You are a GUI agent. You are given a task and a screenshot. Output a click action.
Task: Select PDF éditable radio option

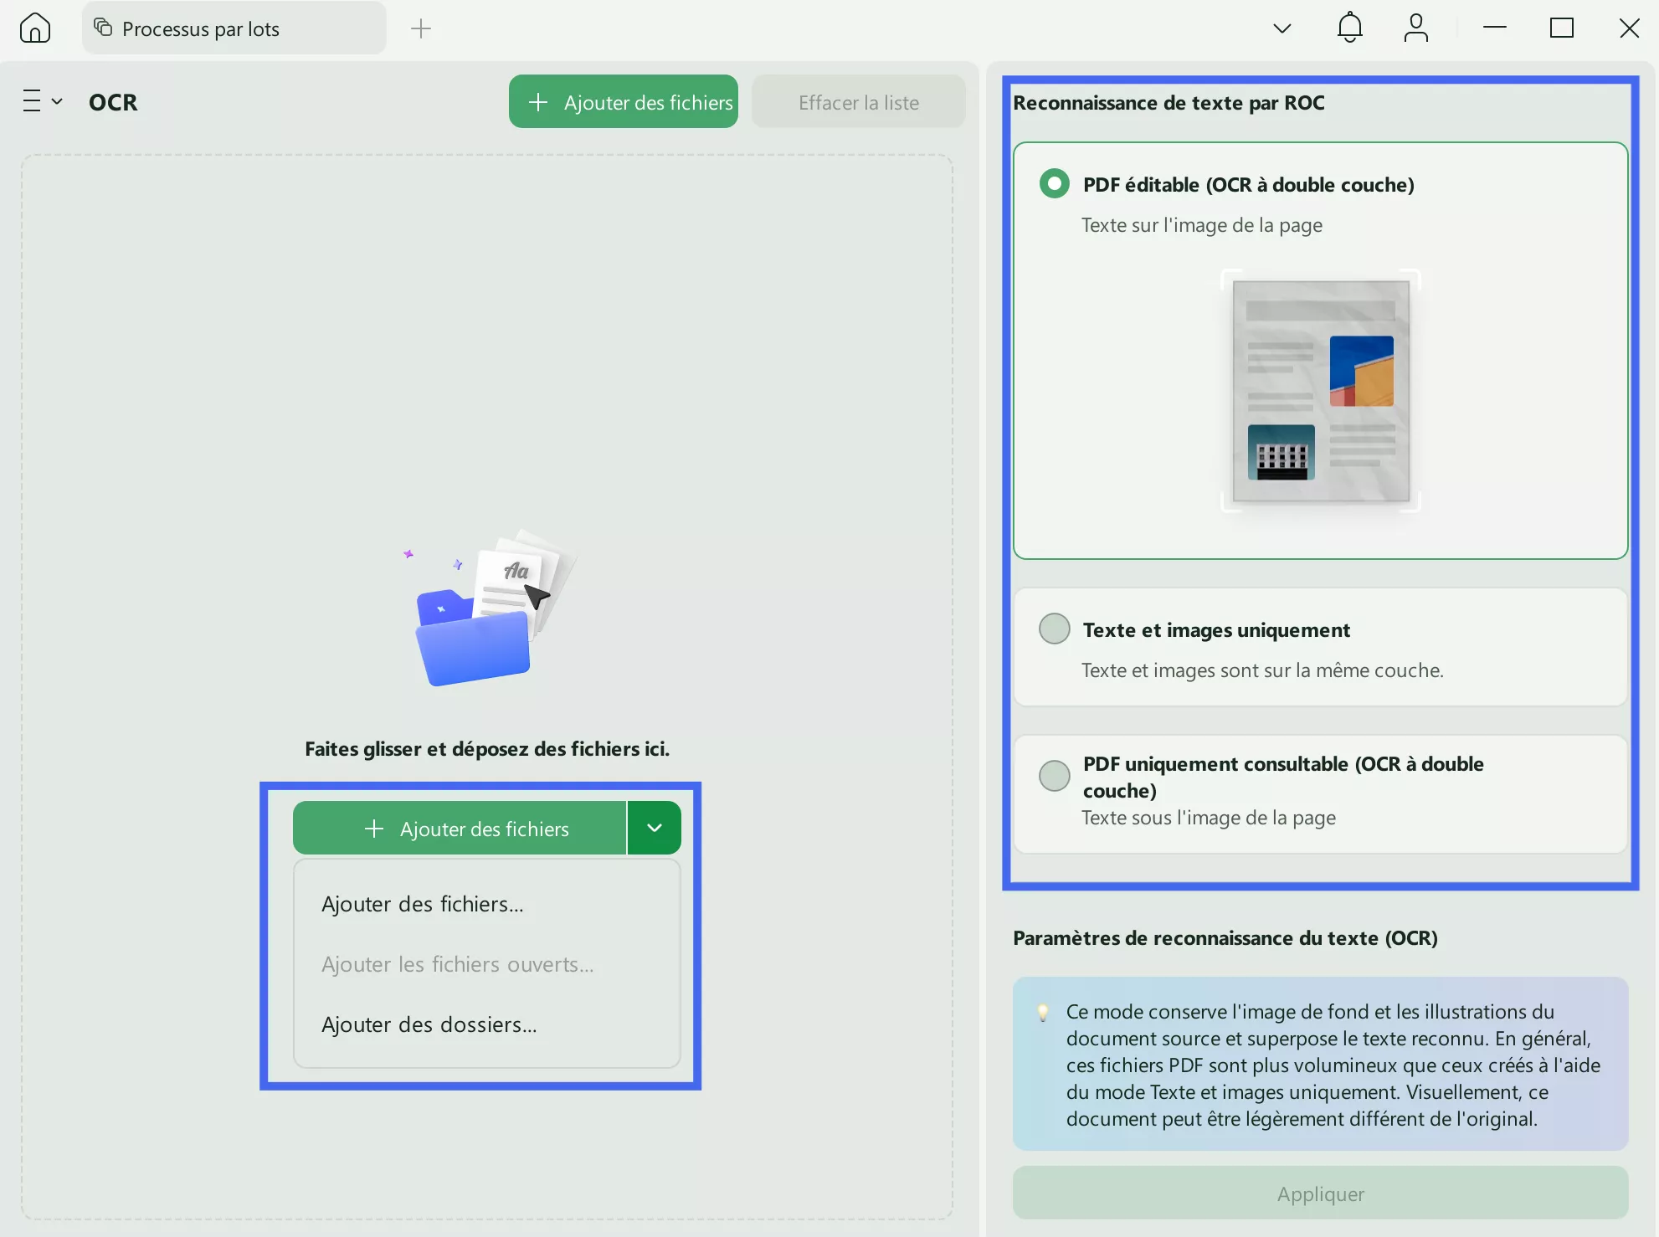(1054, 183)
